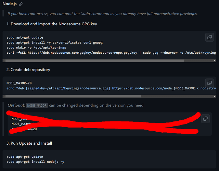The height and width of the screenshot is (171, 219).
Task: Copy the optional NODE_MAJOR versions code block
Action: pos(205,119)
